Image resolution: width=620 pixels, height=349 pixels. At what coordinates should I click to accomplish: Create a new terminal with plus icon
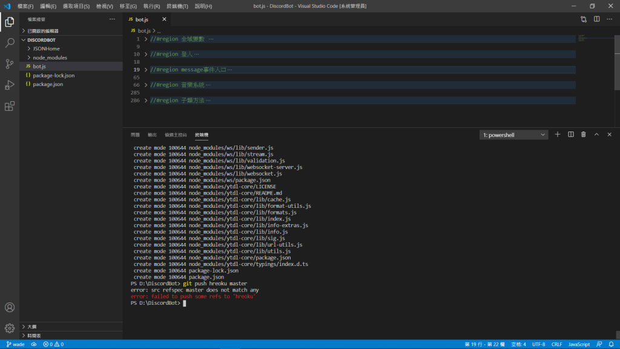click(x=558, y=135)
